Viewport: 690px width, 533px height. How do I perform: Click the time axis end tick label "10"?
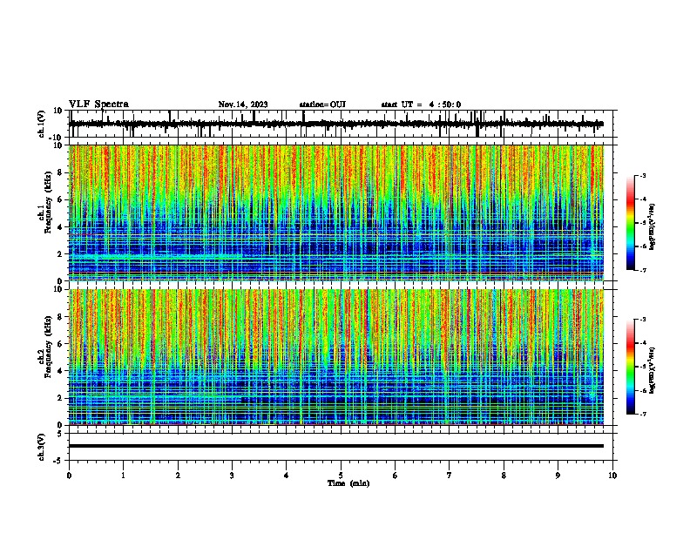point(612,476)
